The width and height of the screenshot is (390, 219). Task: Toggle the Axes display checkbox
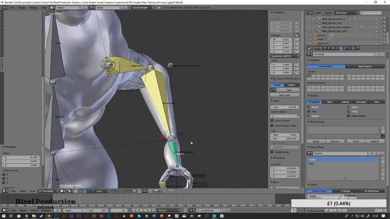tap(309, 111)
